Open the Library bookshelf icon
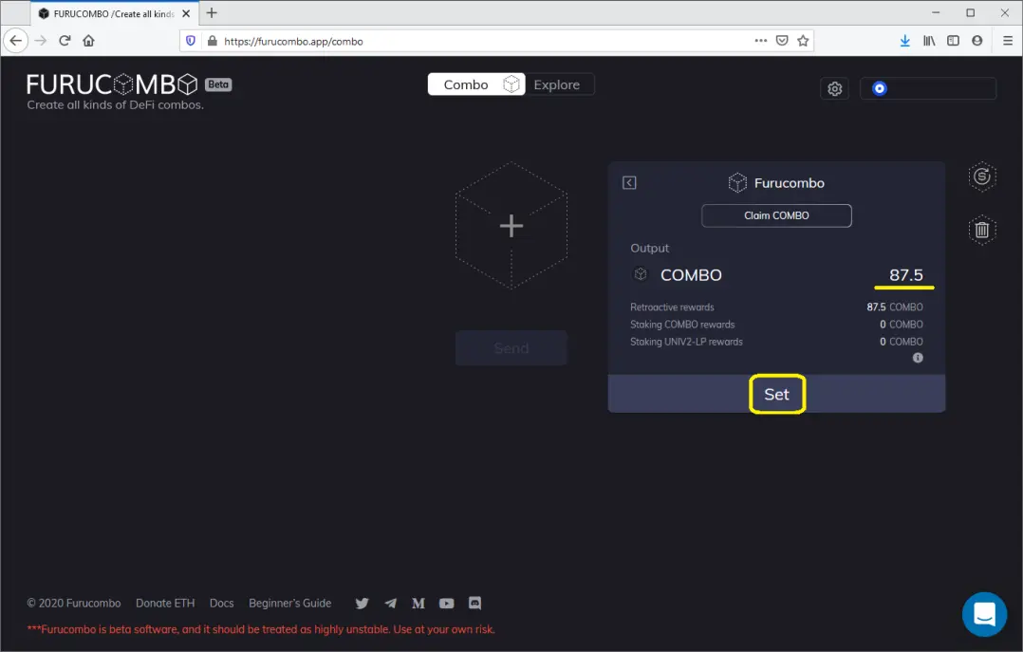This screenshot has width=1023, height=652. click(x=929, y=41)
